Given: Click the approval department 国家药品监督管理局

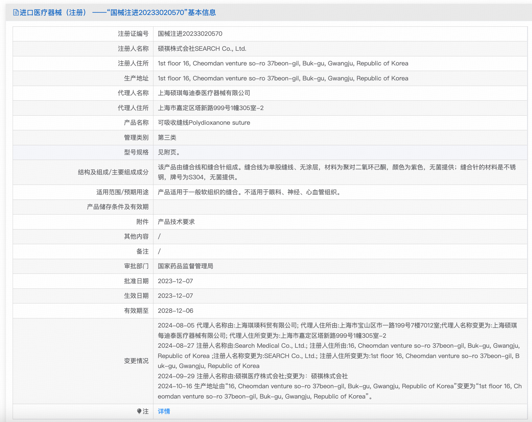Looking at the screenshot, I should tap(185, 266).
